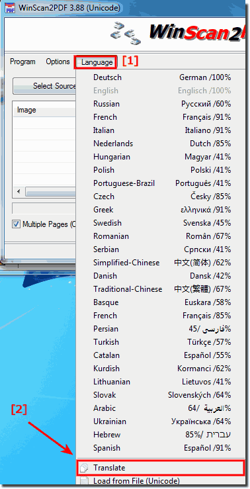Click the WinScan2PDF title bar icon
250x489 pixels.
(10, 7)
